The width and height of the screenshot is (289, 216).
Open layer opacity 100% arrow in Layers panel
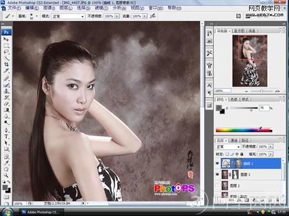click(x=271, y=147)
